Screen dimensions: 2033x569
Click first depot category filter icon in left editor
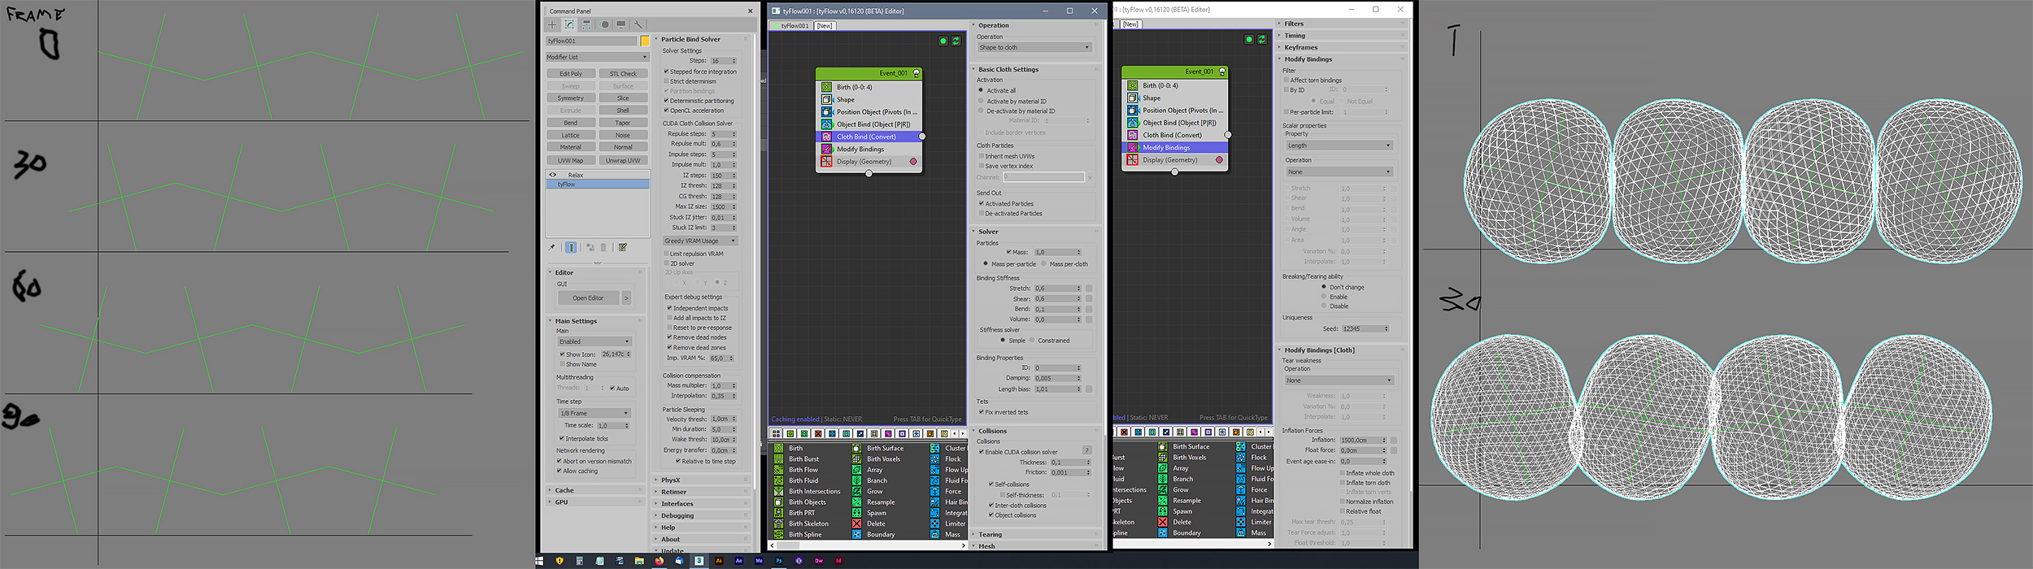(x=776, y=433)
